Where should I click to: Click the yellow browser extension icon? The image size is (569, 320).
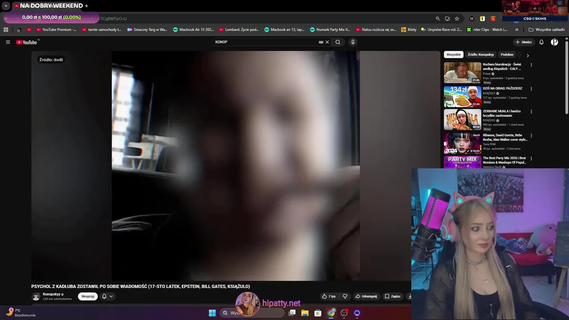click(x=482, y=19)
